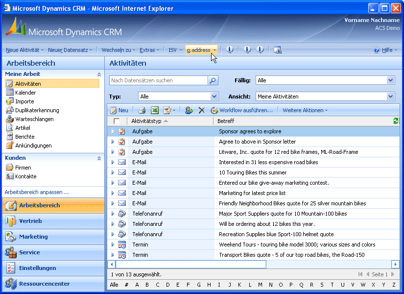Click Arbeitsbereich navigation button
This screenshot has width=404, height=294.
pos(53,205)
